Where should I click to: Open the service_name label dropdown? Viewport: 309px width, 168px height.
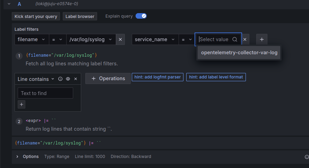point(155,39)
